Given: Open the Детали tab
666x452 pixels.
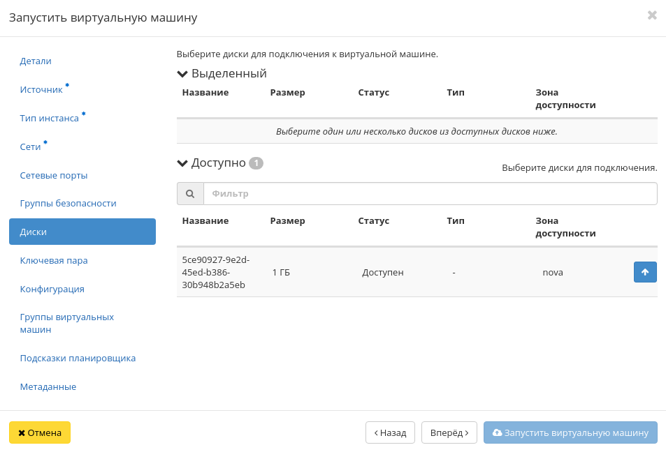Looking at the screenshot, I should 36,61.
